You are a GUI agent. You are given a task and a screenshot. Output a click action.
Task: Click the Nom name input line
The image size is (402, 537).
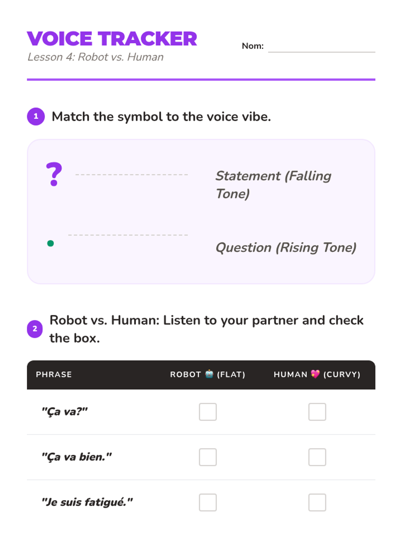tap(321, 49)
